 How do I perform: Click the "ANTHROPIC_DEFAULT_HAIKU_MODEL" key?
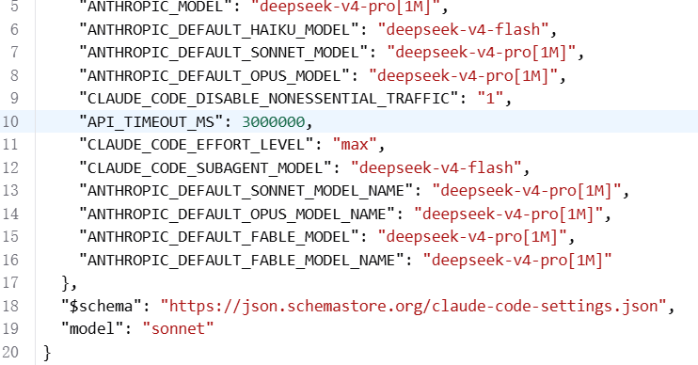pos(219,29)
